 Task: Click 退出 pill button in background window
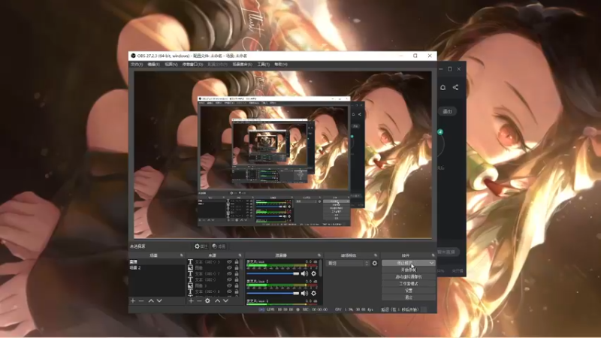[x=447, y=111]
